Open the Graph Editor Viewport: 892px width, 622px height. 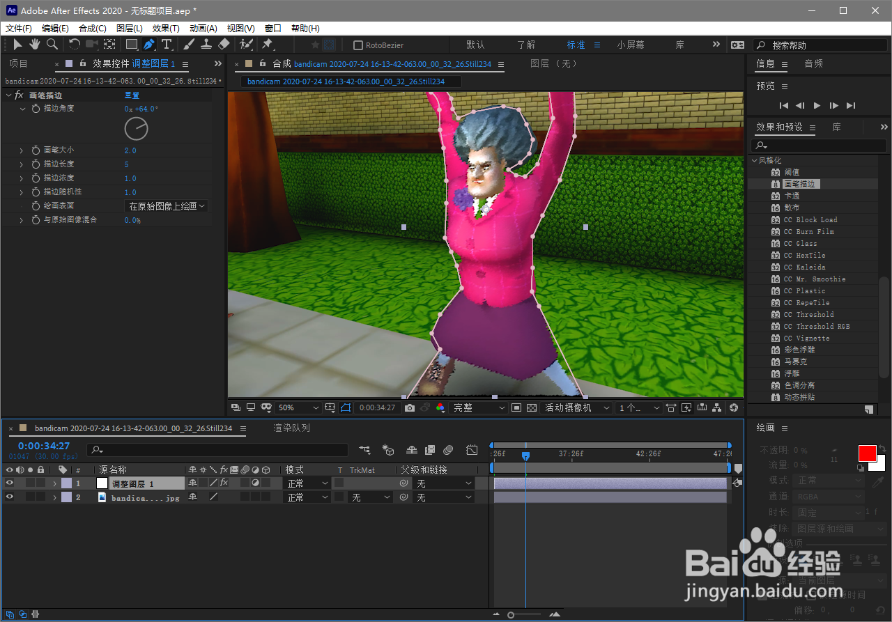click(x=472, y=451)
